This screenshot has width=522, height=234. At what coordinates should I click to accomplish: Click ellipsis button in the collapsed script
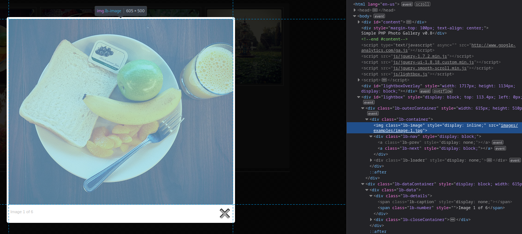point(384,80)
